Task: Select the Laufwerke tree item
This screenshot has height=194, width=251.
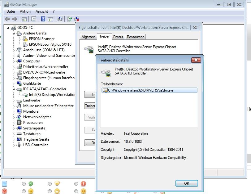Action: click(32, 100)
